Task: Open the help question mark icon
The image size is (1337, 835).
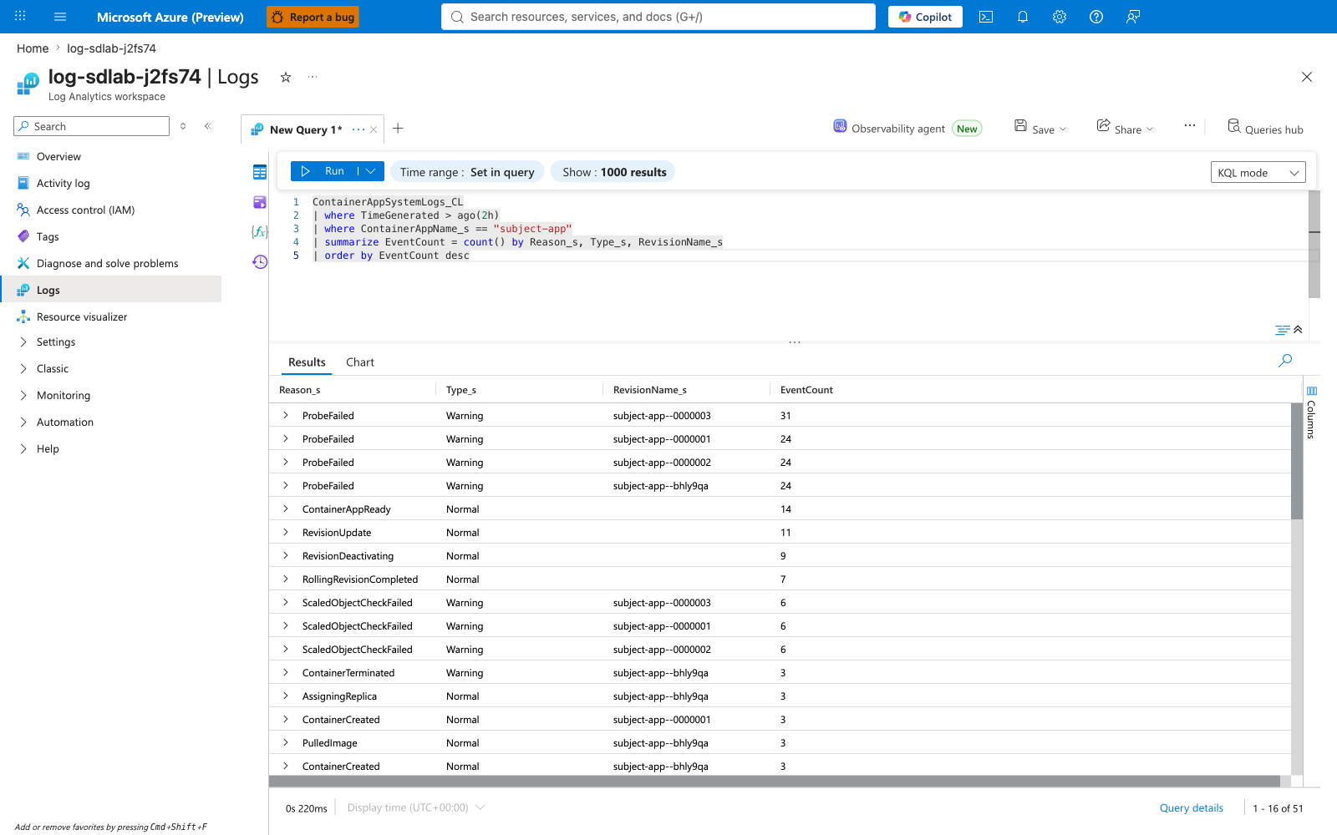Action: [1096, 17]
